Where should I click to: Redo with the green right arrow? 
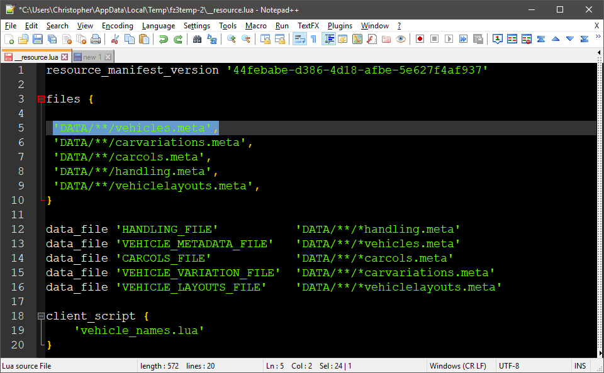point(178,39)
